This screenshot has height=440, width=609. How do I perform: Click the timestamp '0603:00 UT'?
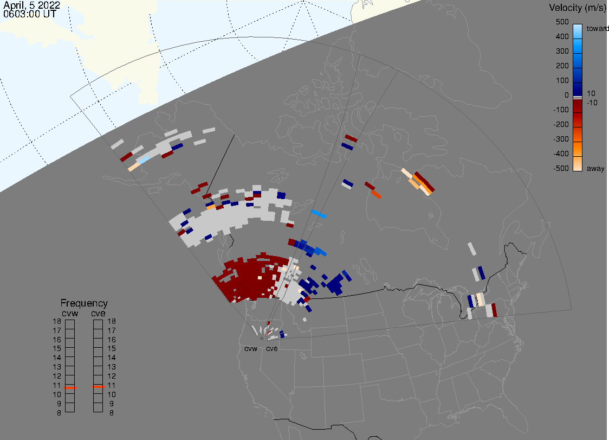pyautogui.click(x=29, y=14)
